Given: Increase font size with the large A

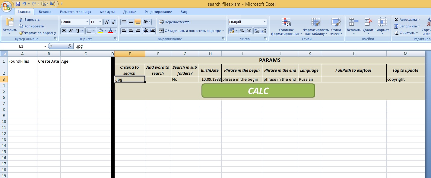Looking at the screenshot, I should pos(107,22).
